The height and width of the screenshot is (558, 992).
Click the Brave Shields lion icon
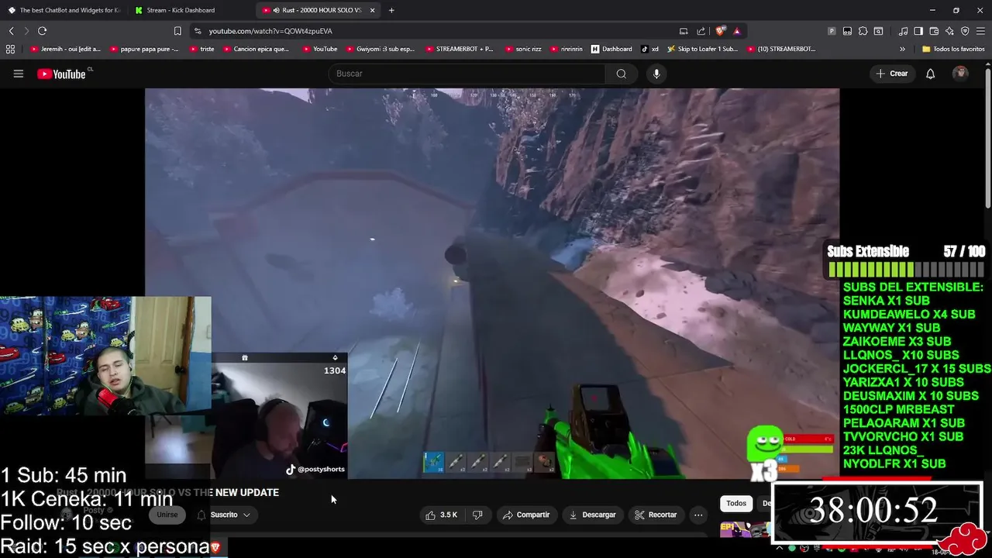click(721, 31)
